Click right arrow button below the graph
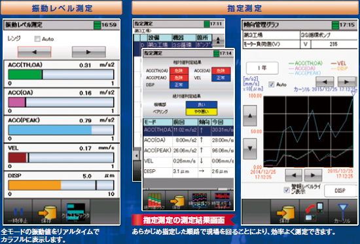The height and width of the screenshot is (244, 360). tap(313, 175)
